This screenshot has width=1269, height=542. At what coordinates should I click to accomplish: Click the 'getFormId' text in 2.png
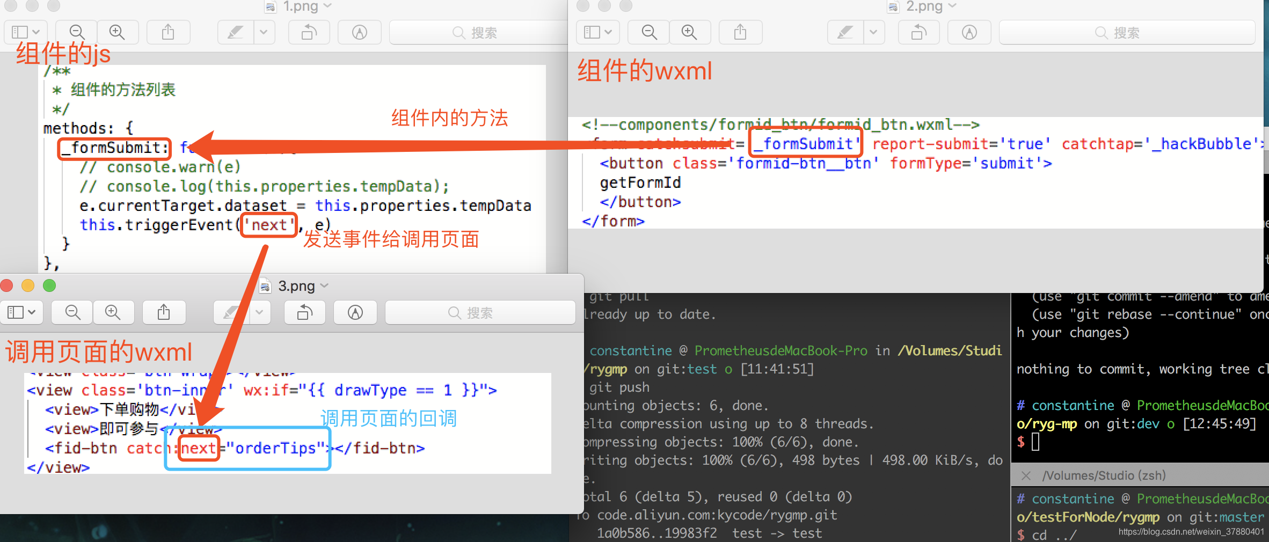pyautogui.click(x=640, y=182)
